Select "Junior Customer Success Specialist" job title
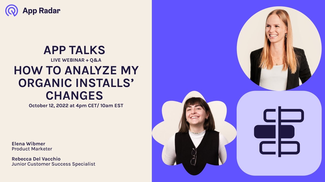This screenshot has height=182, width=325. [x=54, y=164]
